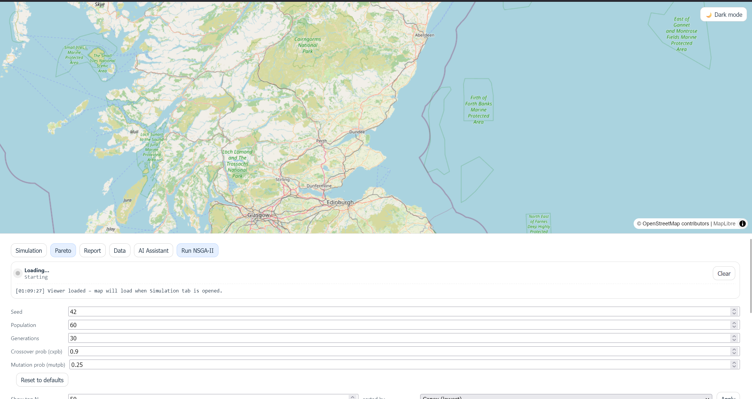This screenshot has height=399, width=752.
Task: Click the Generations input field
Action: pos(404,338)
